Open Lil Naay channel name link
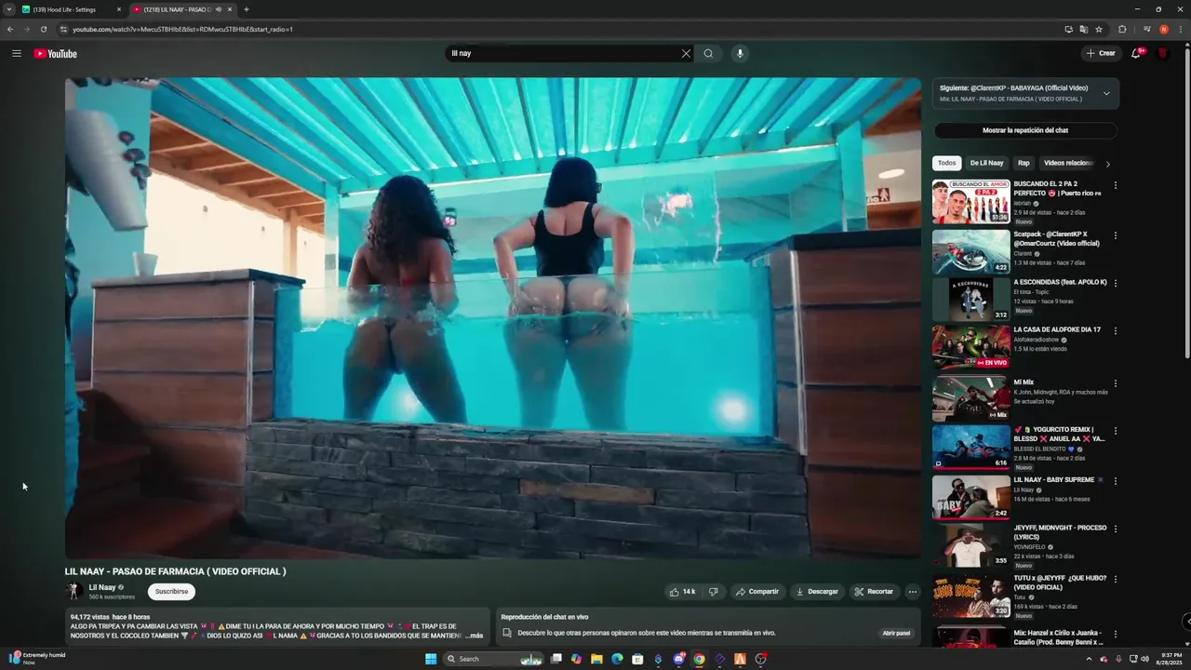This screenshot has width=1191, height=670. [102, 587]
